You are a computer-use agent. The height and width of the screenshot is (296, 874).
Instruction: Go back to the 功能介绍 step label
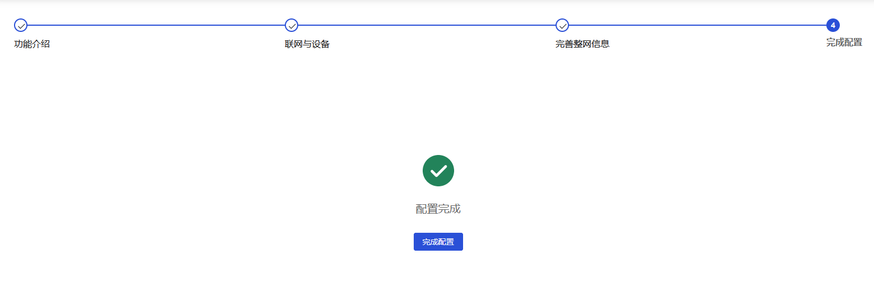[32, 44]
